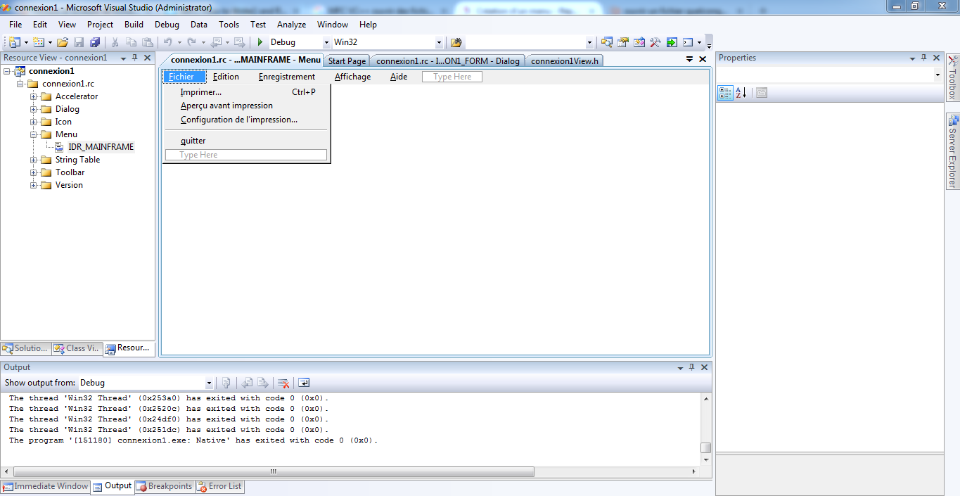Viewport: 960px width, 496px height.
Task: Open Properties Window from the toolbar icon
Action: [622, 42]
